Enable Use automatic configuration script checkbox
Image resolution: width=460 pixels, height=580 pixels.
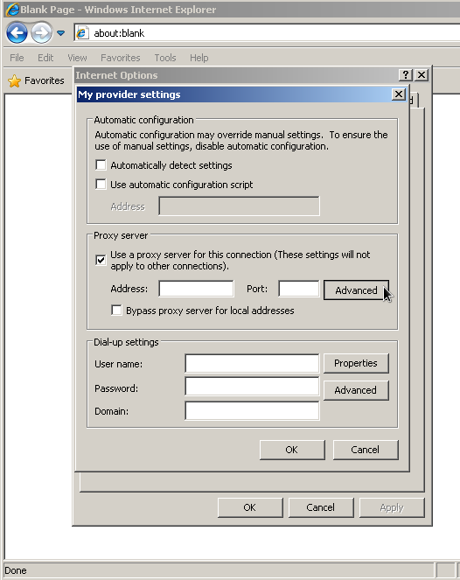[x=101, y=185]
